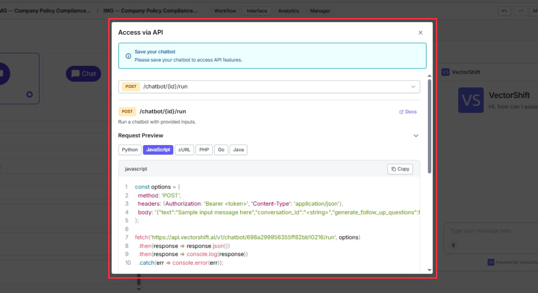
Task: Click the 'javascript' label in code header
Action: 136,169
